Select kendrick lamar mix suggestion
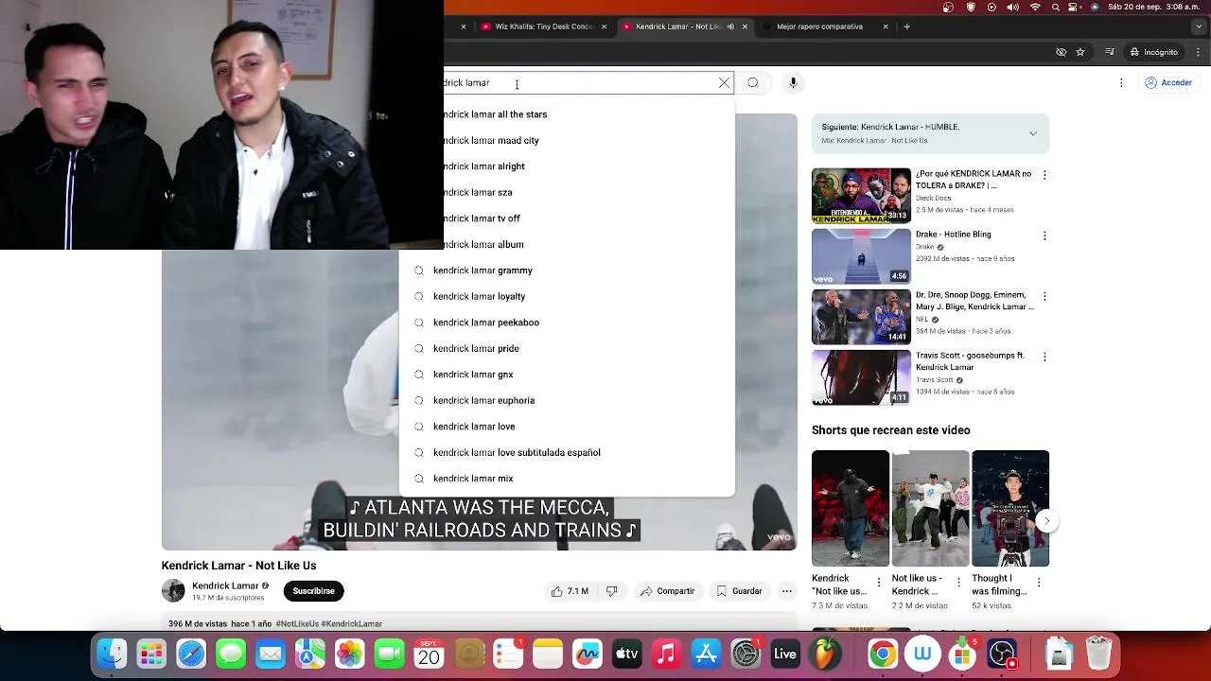 [567, 479]
